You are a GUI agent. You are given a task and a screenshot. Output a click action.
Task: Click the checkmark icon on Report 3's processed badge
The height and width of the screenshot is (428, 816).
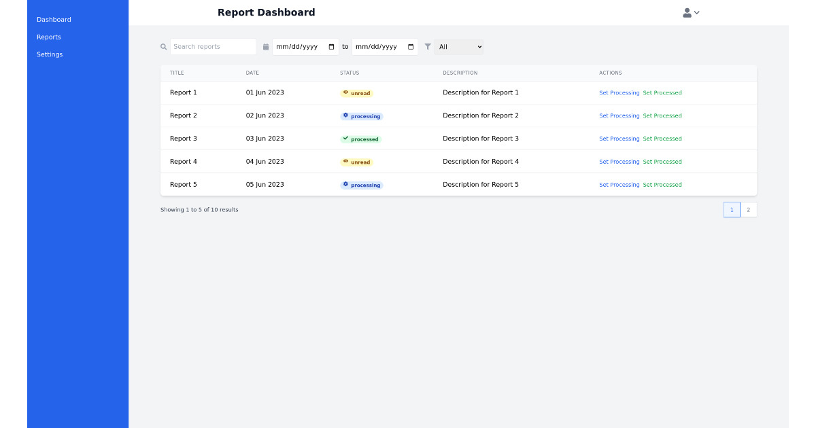pos(347,139)
